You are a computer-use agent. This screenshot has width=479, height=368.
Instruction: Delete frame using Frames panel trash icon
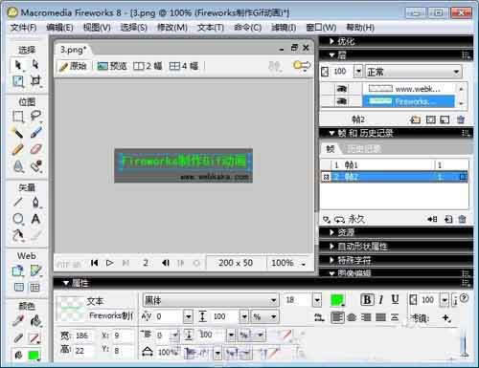click(x=462, y=219)
